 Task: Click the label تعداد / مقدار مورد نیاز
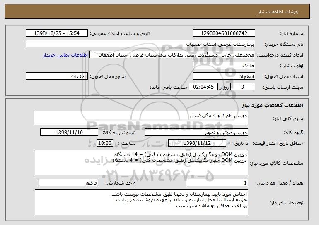click(x=280, y=183)
